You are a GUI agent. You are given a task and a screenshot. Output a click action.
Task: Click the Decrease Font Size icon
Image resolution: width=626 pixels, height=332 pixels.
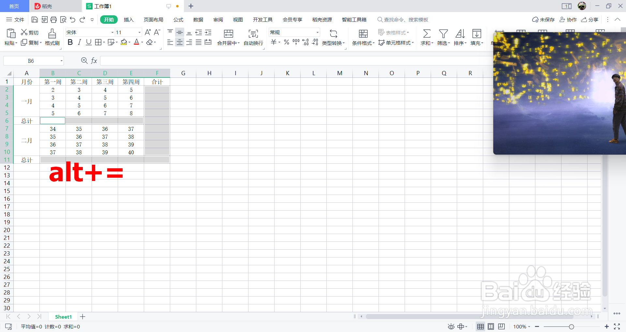[x=157, y=32]
